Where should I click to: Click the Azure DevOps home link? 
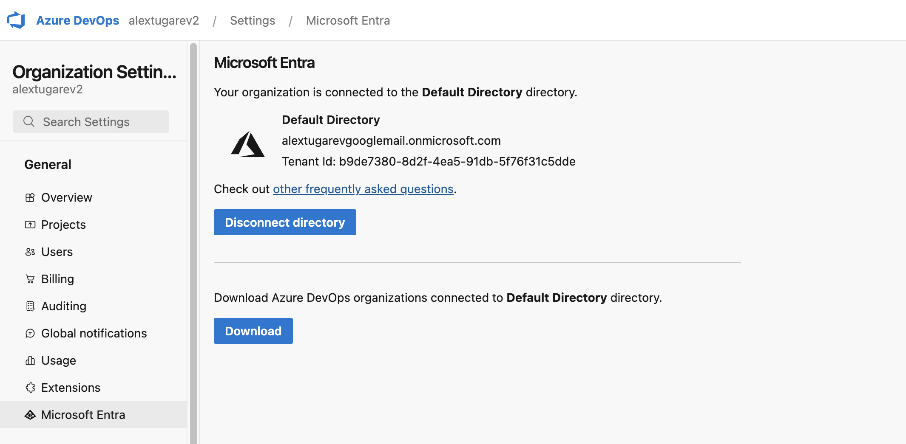click(77, 20)
